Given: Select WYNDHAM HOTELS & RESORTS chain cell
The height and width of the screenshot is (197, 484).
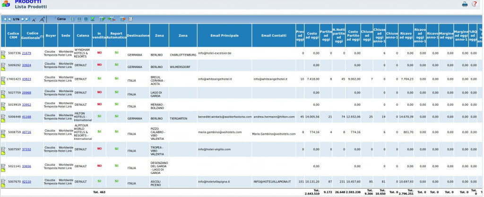Looking at the screenshot, I should pos(83,53).
